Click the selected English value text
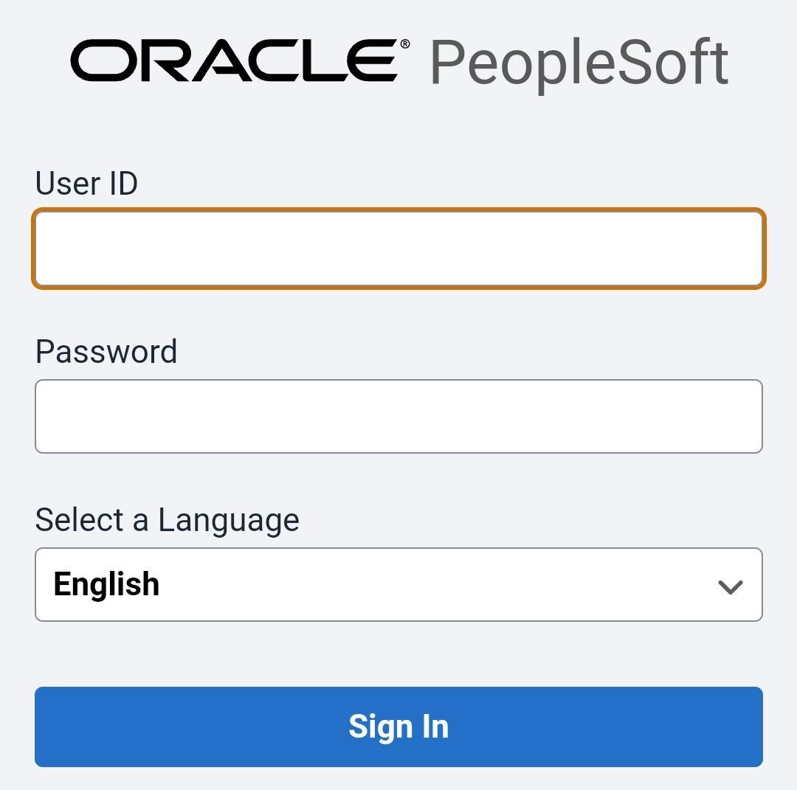 (106, 584)
